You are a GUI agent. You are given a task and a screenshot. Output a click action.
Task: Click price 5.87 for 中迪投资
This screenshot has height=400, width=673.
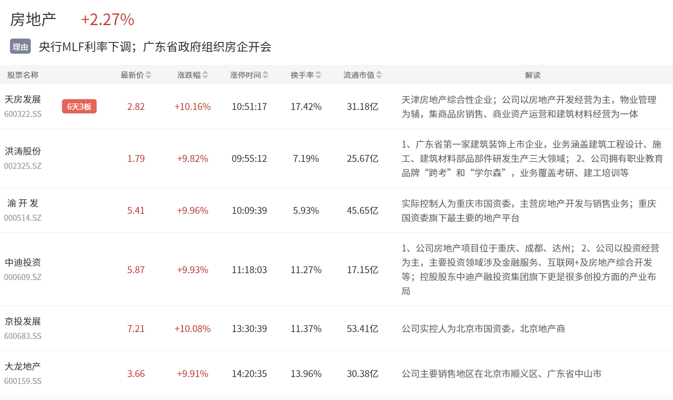[x=136, y=270]
